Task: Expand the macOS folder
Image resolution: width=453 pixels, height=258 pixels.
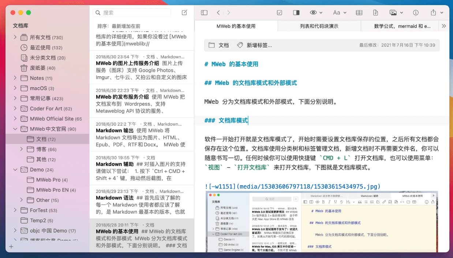Action: point(15,88)
